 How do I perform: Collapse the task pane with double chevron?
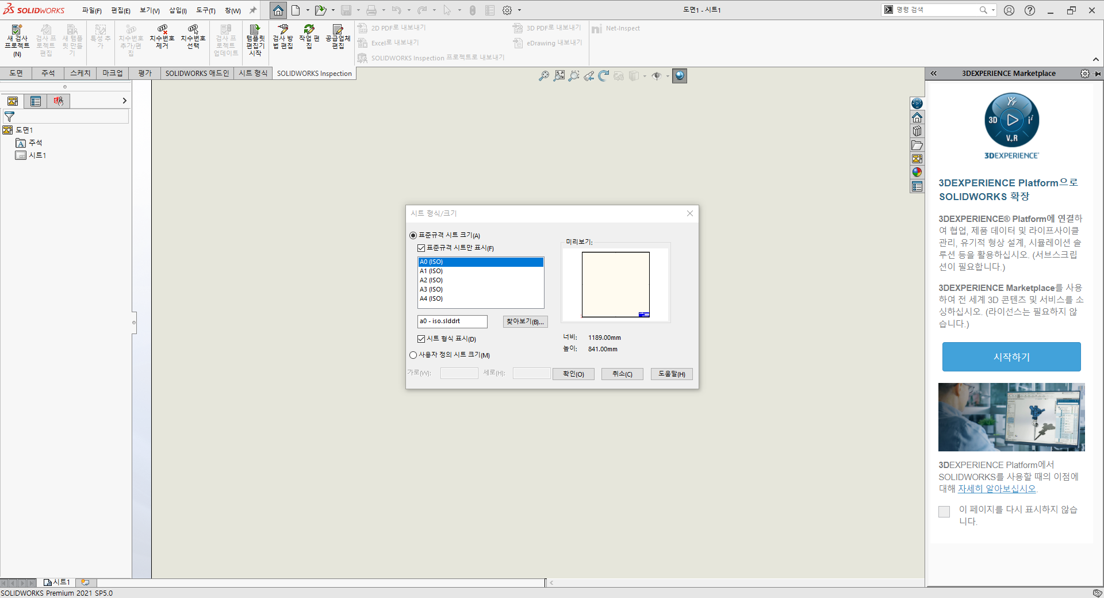(x=934, y=73)
